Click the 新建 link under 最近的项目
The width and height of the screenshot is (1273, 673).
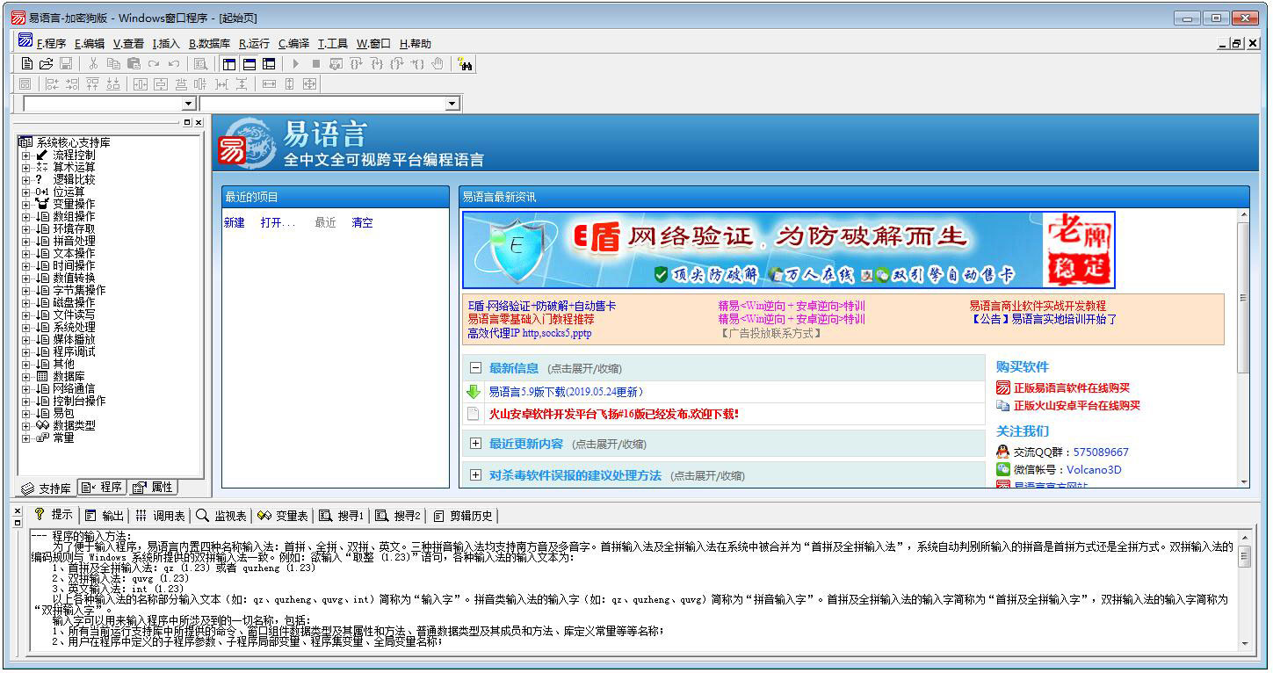coord(234,222)
